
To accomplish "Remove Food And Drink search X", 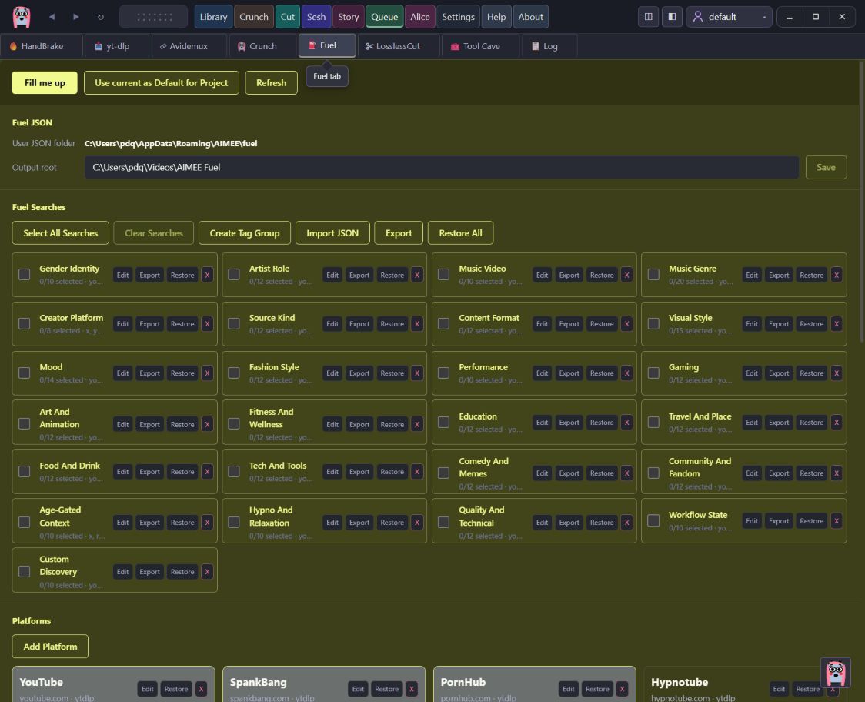I will click(208, 472).
